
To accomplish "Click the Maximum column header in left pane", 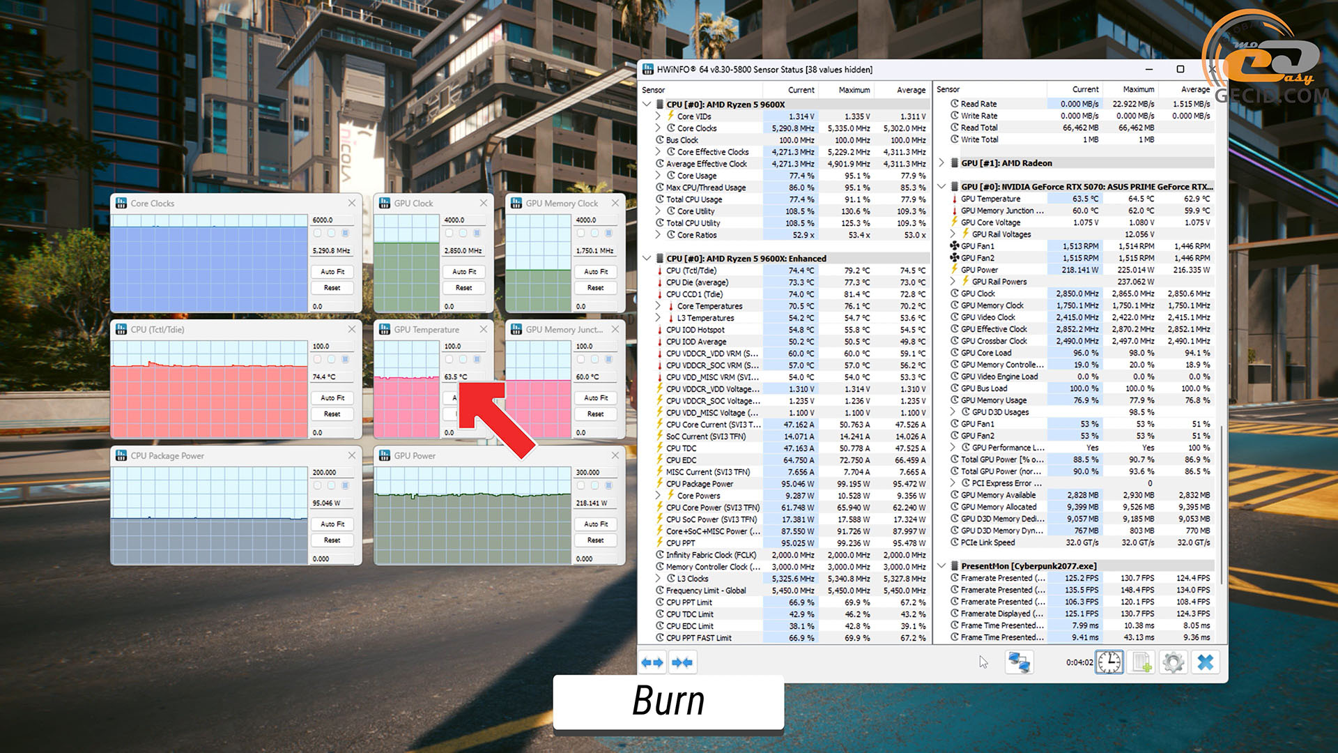I will tap(854, 90).
